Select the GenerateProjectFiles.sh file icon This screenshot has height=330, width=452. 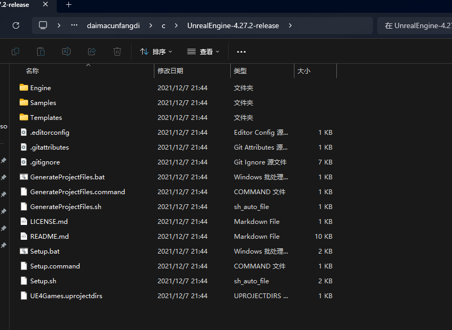pos(24,206)
